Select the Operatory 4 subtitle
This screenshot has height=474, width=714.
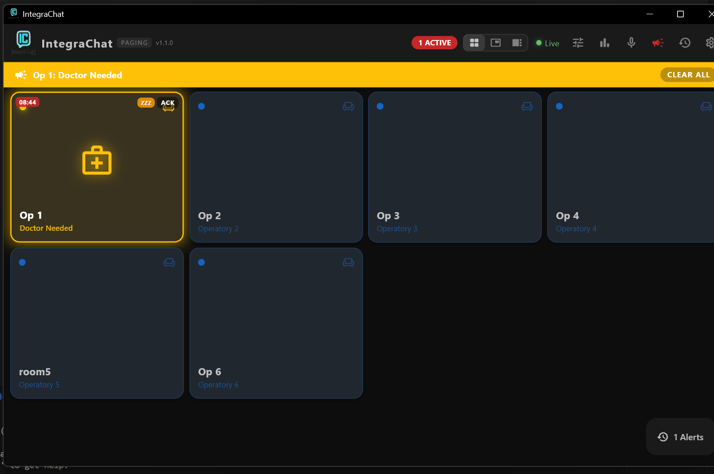(576, 229)
